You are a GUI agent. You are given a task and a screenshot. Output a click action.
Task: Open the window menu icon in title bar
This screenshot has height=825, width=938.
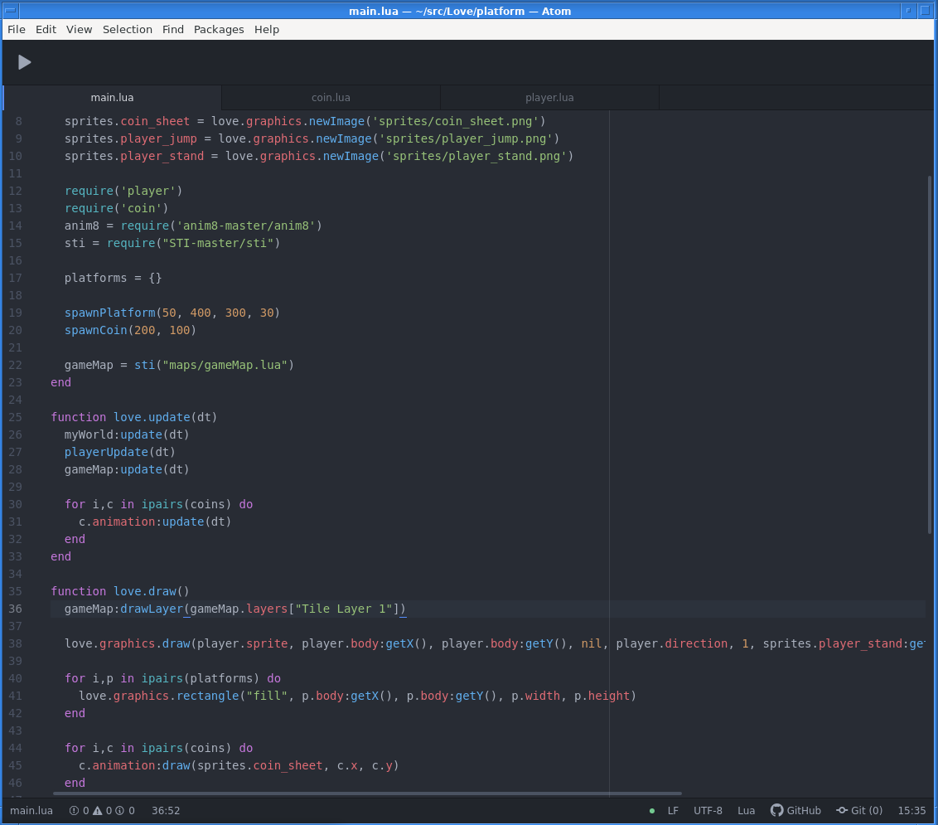[x=10, y=10]
